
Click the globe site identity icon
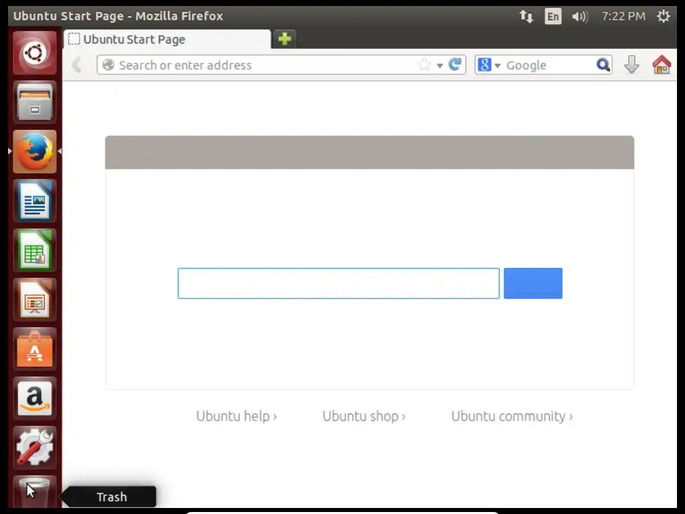[x=108, y=65]
